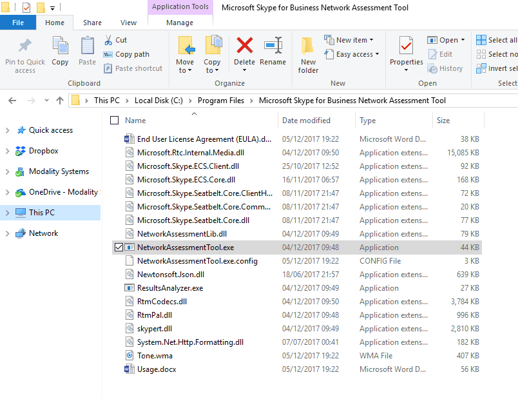Image resolution: width=518 pixels, height=399 pixels.
Task: Click the Up arrow navigation icon
Action: (x=60, y=101)
